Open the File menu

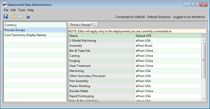6,10
